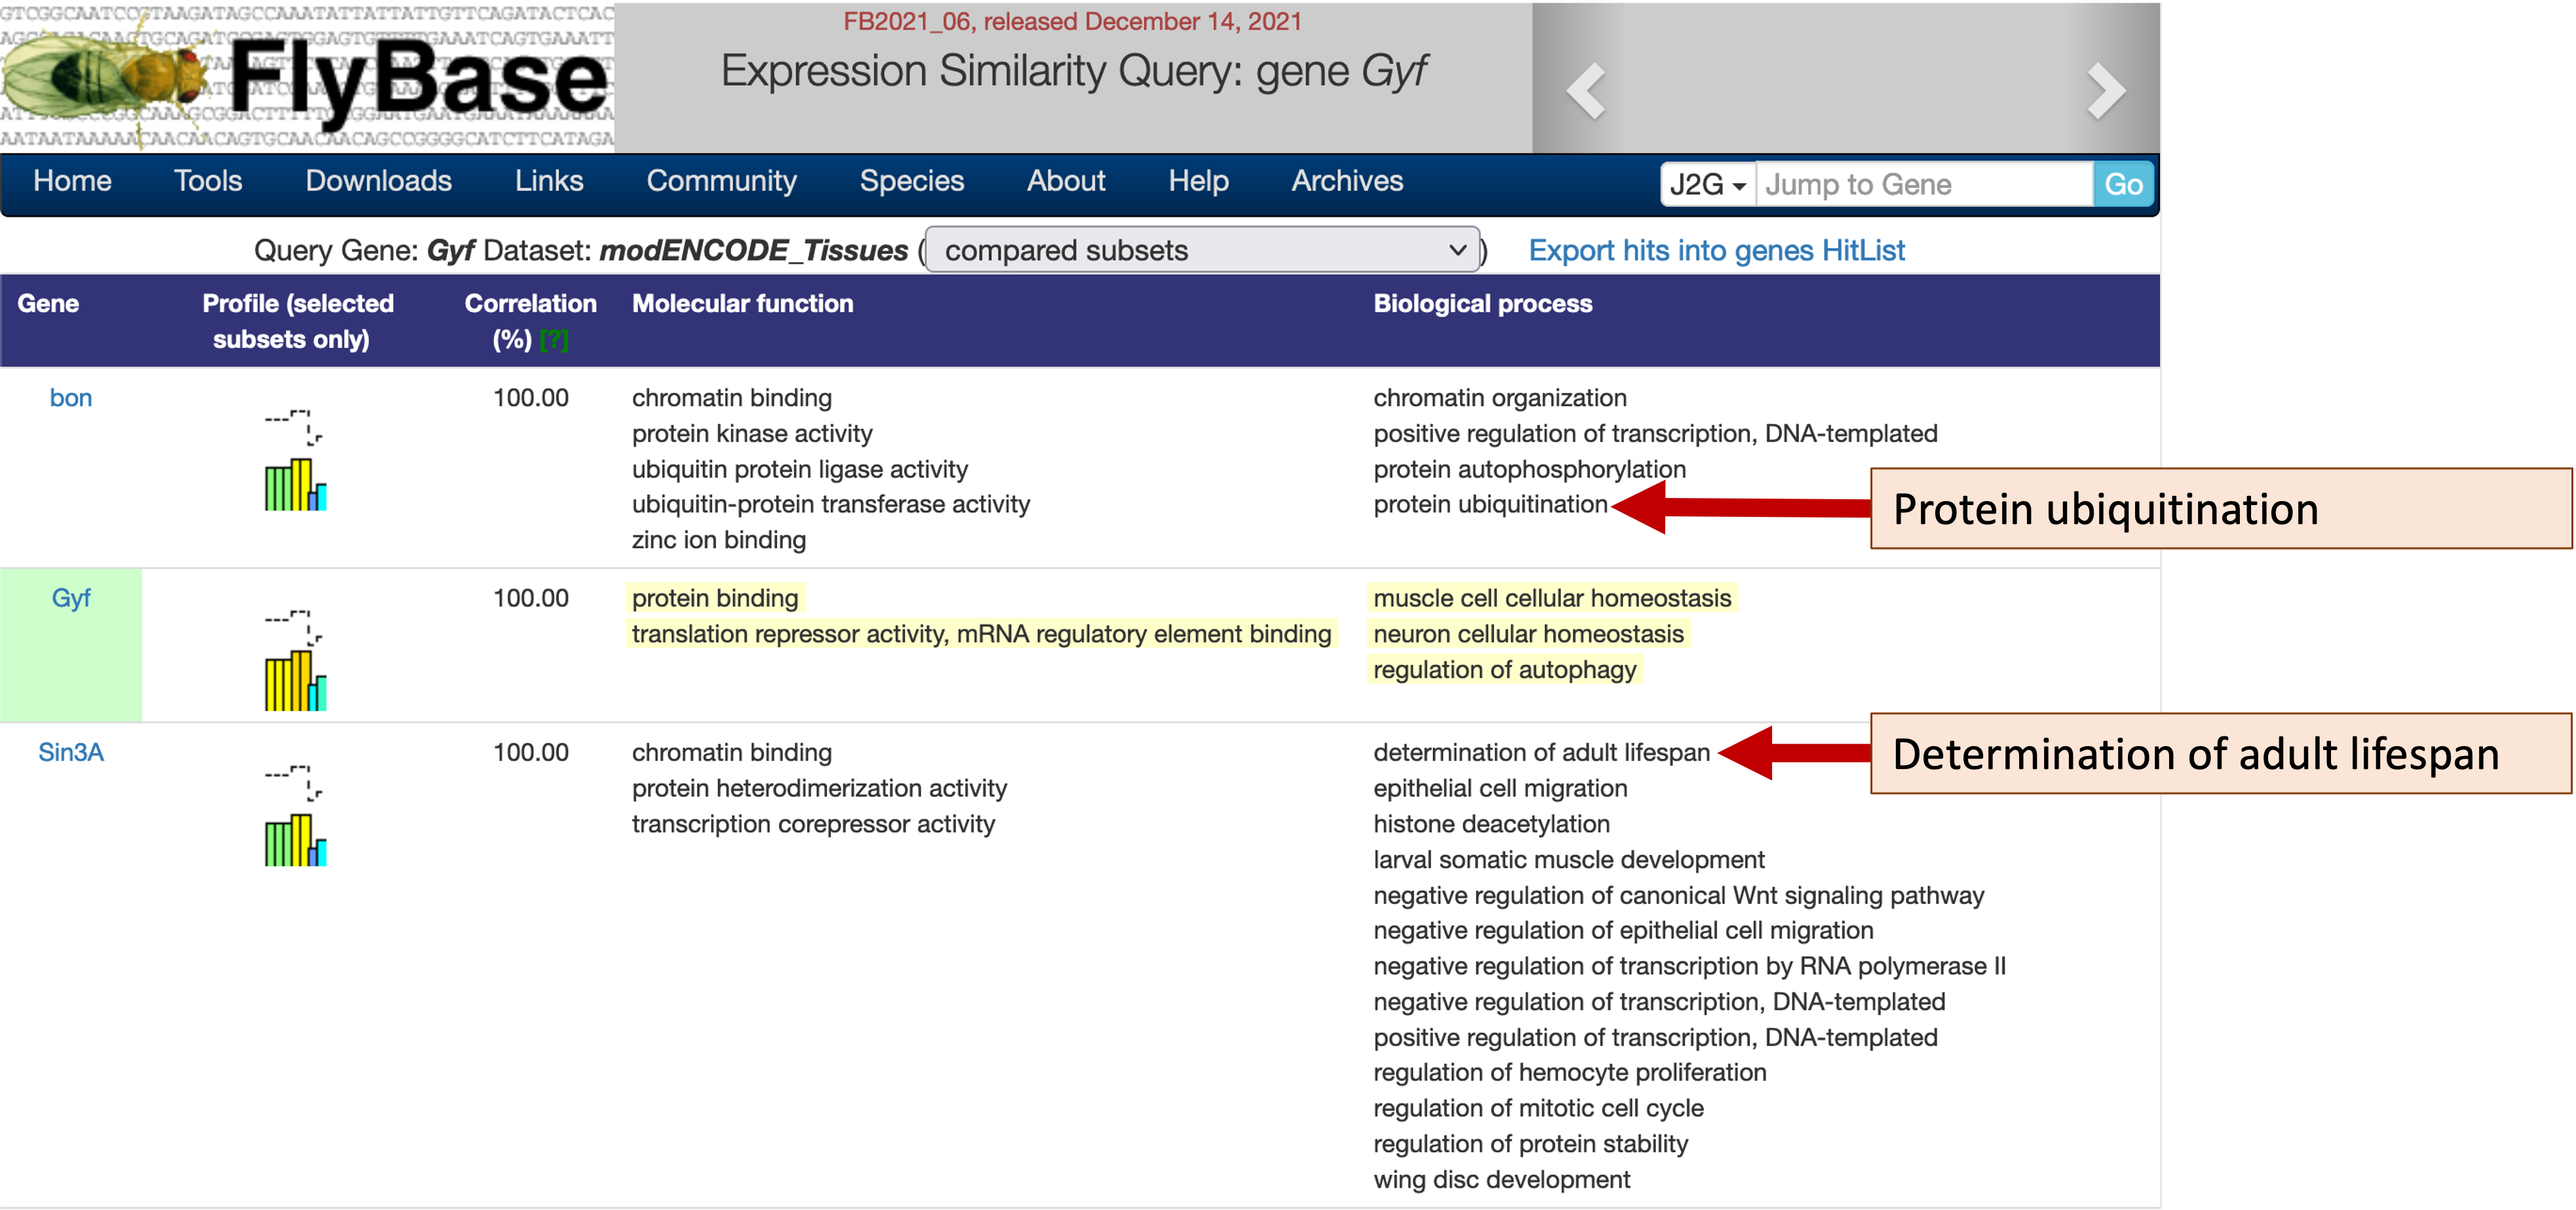This screenshot has width=2576, height=1210.
Task: Open the bon gene link
Action: click(71, 398)
